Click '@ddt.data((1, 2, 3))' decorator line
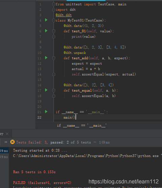 (84, 26)
